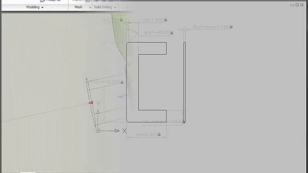This screenshot has width=308, height=173.
Task: Click the Mesh panel title
Action: point(78,7)
